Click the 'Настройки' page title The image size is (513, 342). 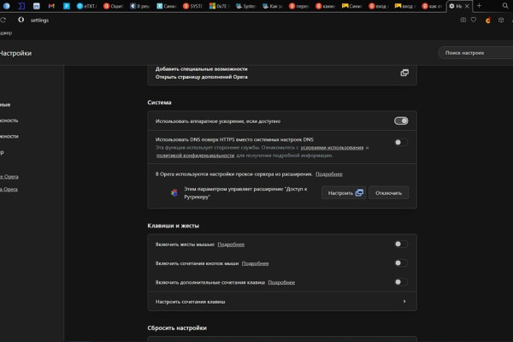[x=15, y=53]
